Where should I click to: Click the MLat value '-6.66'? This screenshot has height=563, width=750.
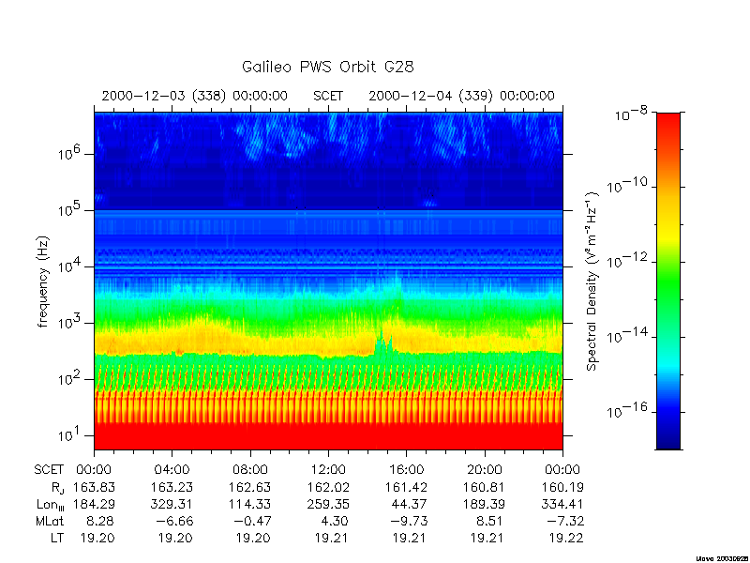tap(174, 521)
